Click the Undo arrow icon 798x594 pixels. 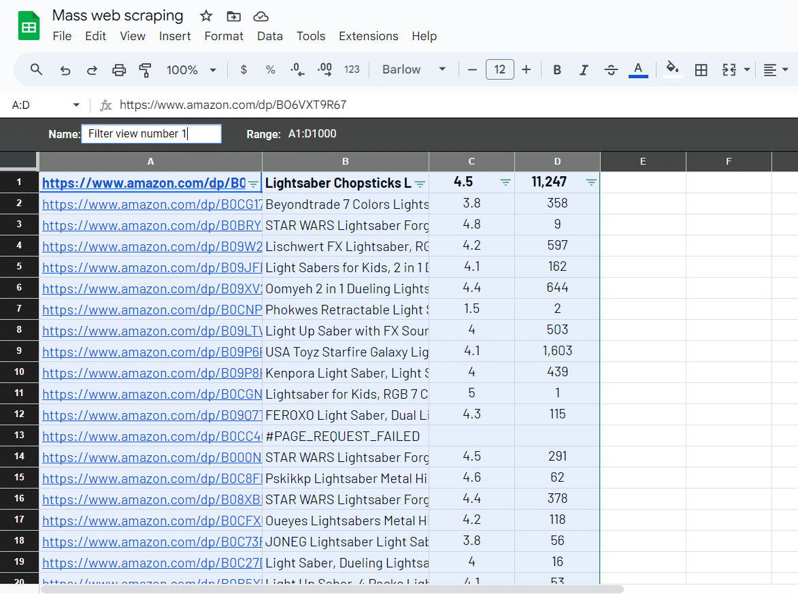point(65,70)
